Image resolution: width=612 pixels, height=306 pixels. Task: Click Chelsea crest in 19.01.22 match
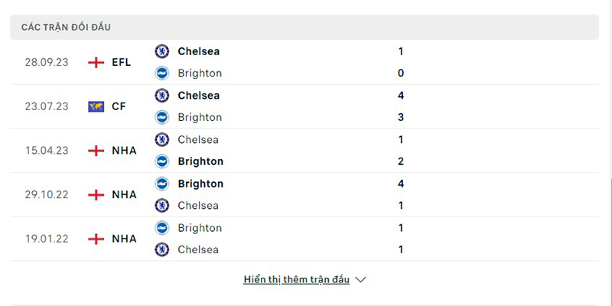coord(161,249)
